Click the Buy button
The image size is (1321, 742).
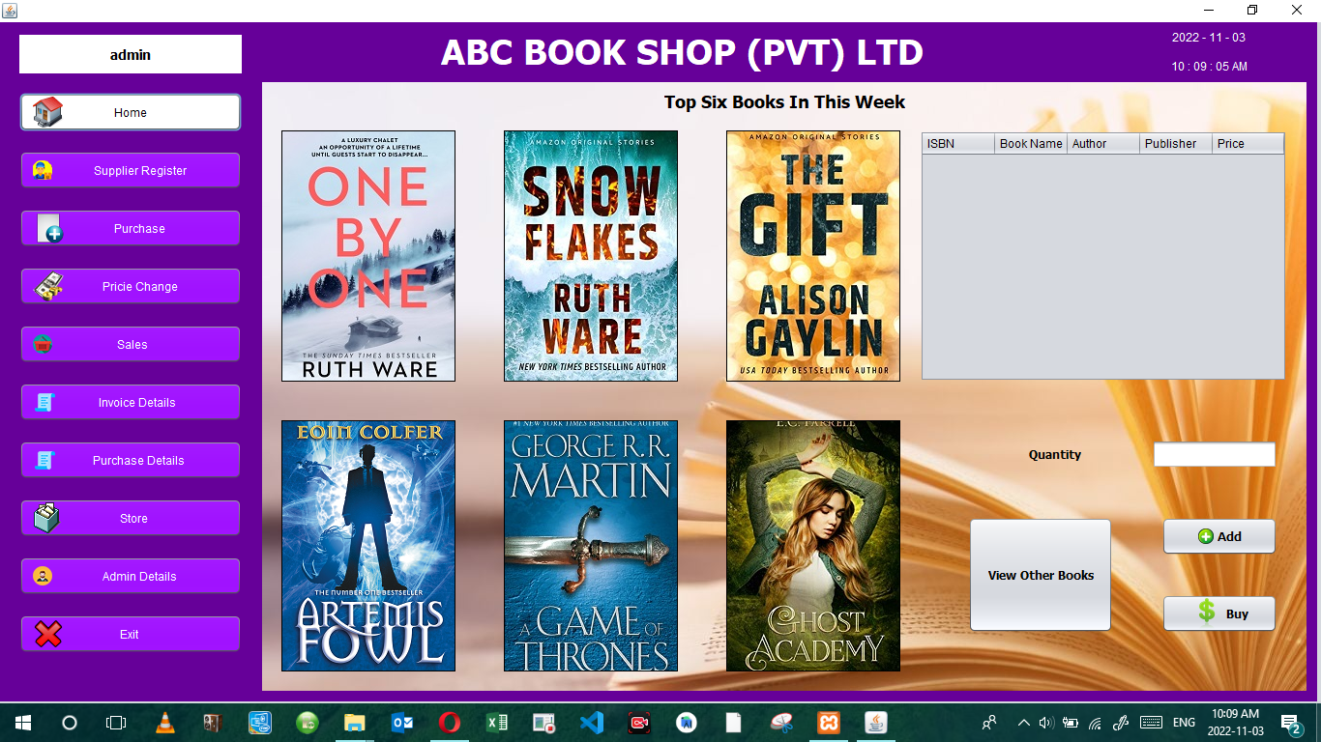click(1219, 613)
